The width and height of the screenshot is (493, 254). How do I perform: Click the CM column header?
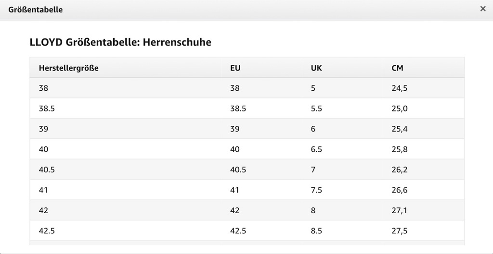(x=397, y=68)
